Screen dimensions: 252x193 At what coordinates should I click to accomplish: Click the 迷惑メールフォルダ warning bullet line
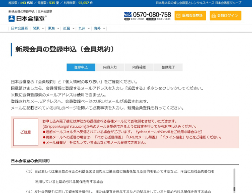pyautogui.click(x=122, y=132)
